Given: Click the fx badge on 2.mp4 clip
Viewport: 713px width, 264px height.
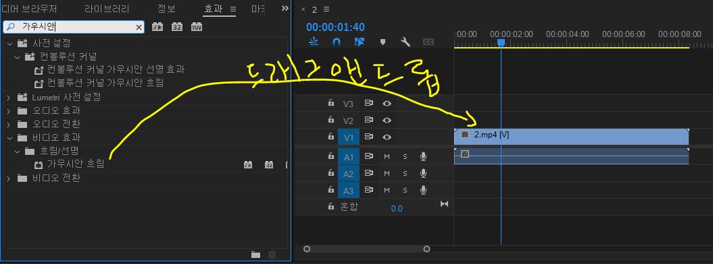Looking at the screenshot, I should tap(465, 135).
